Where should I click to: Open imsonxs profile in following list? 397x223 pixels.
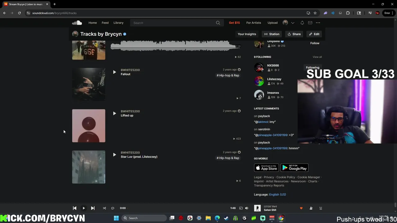point(273,93)
